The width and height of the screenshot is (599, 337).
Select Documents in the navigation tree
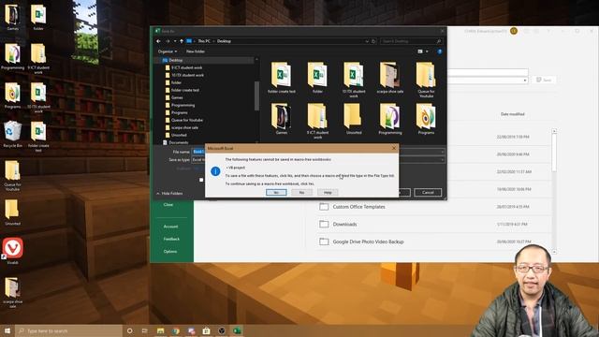(179, 142)
